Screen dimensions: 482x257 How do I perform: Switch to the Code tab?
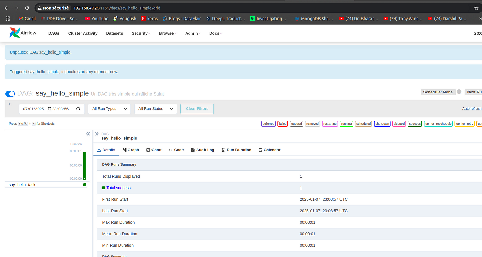(x=176, y=150)
